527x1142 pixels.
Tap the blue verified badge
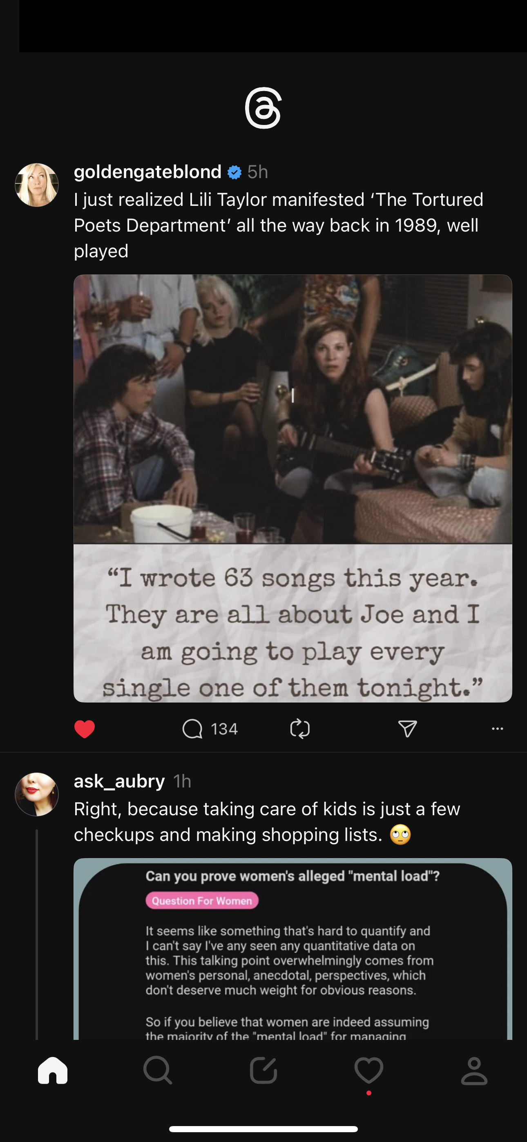click(234, 172)
